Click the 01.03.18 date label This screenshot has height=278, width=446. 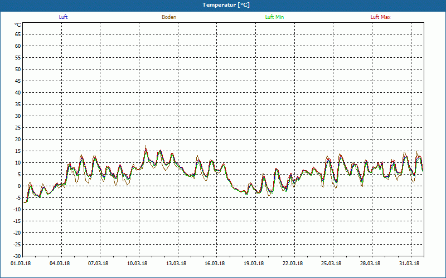click(x=21, y=264)
